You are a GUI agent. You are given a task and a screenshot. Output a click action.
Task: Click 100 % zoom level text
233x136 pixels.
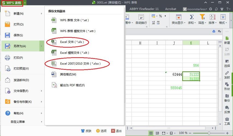point(183,133)
